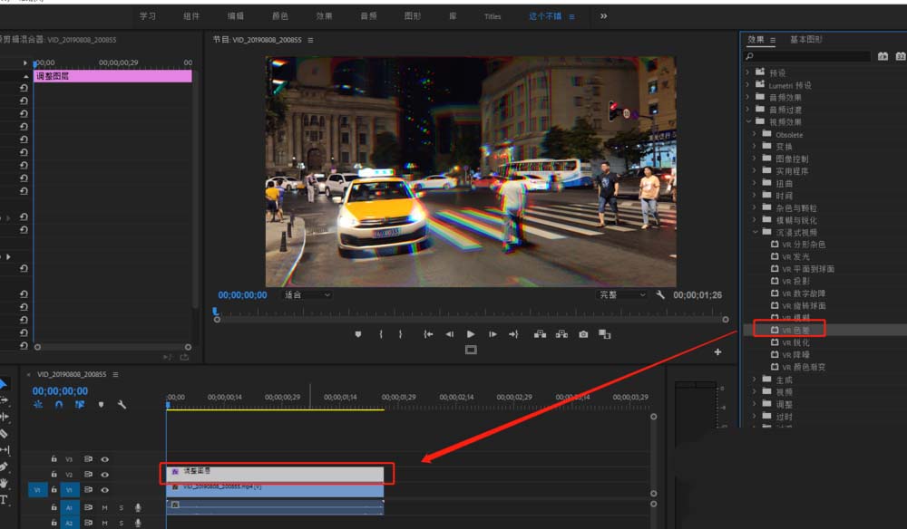Step forward one frame

point(491,334)
